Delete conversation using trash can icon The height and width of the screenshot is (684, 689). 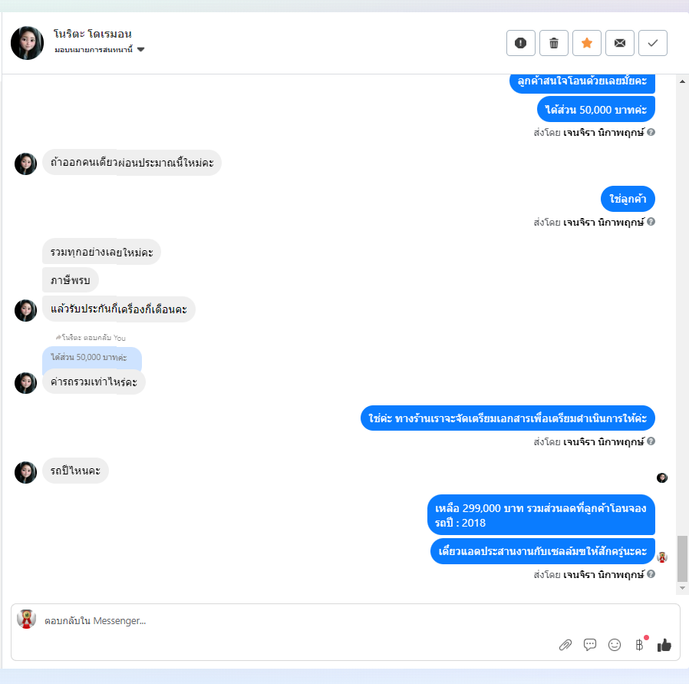tap(554, 43)
